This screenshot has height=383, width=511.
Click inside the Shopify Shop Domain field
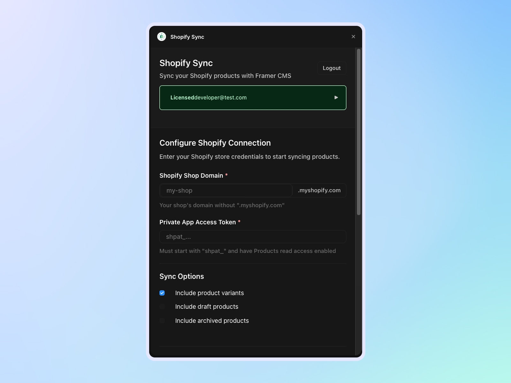(225, 191)
